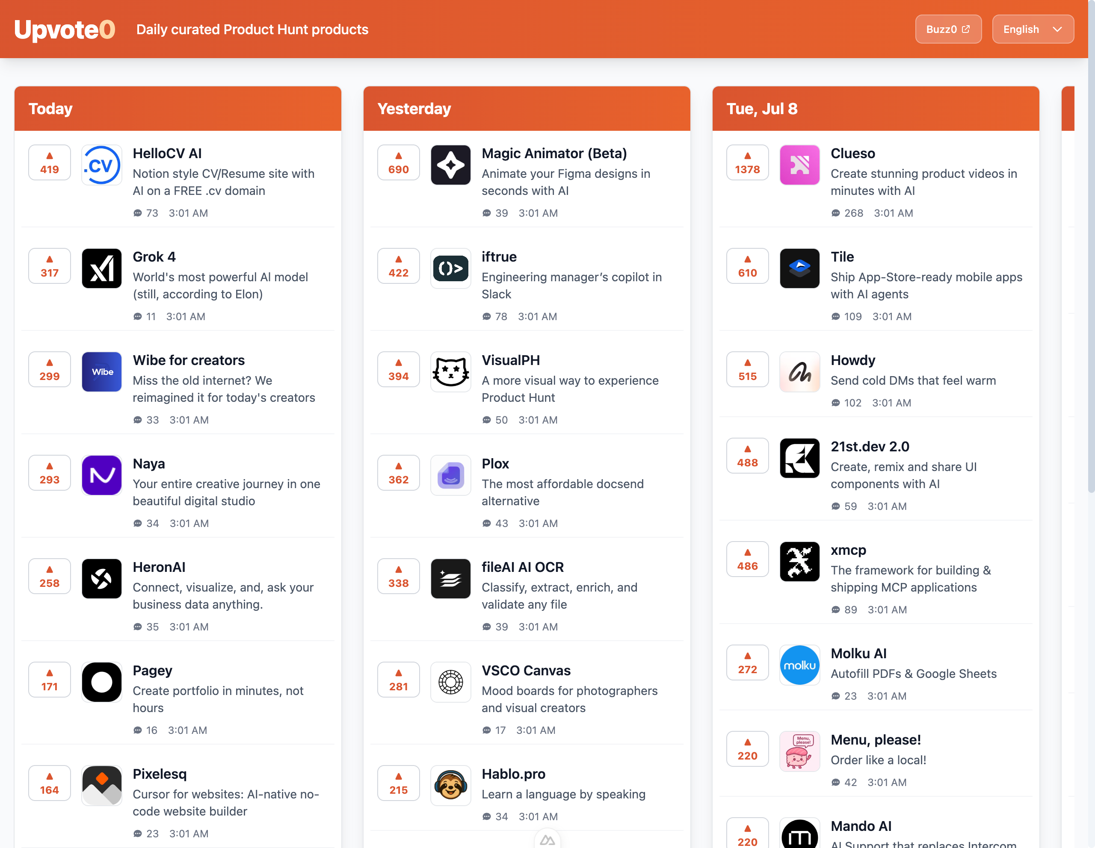
Task: Click 'Learn a language by speaking' text
Action: (563, 795)
